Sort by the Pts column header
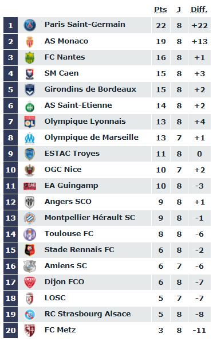Image resolution: width=217 pixels, height=345 pixels. point(160,10)
